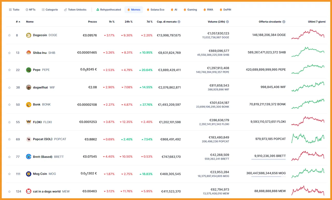Open the NFTs tab

point(30,10)
